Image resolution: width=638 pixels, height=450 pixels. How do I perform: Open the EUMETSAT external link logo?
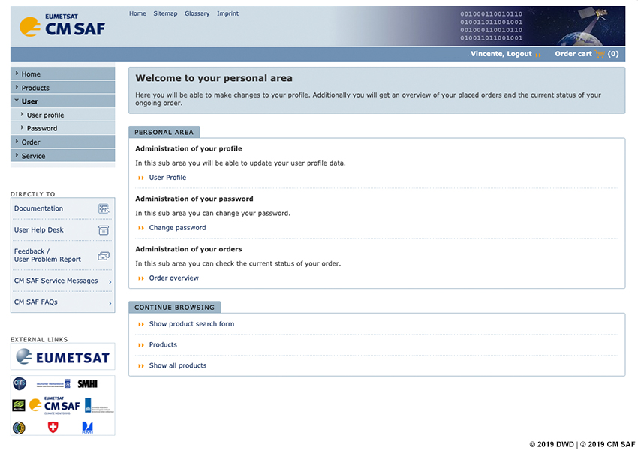[x=62, y=356]
